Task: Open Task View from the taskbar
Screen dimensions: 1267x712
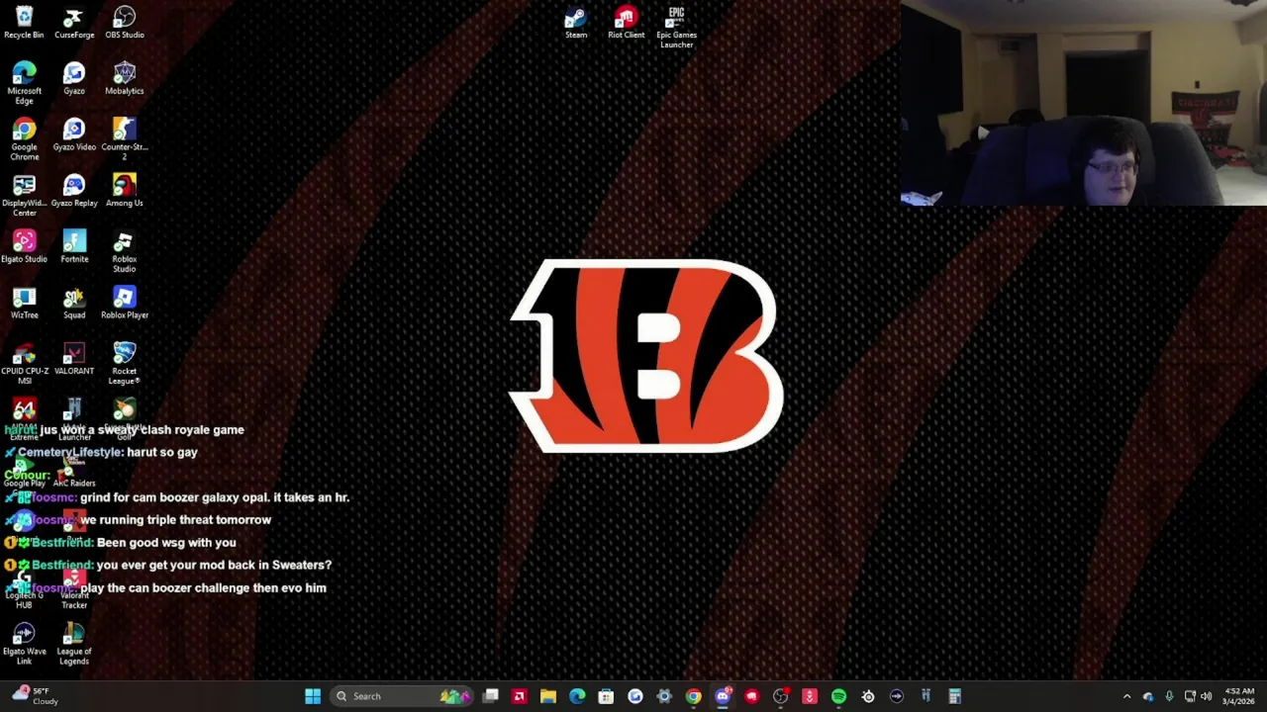Action: 491,696
